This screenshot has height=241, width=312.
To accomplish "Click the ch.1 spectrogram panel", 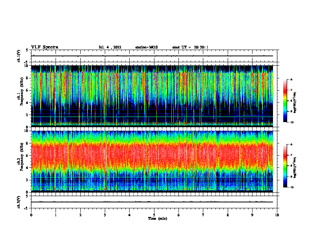I will point(152,96).
